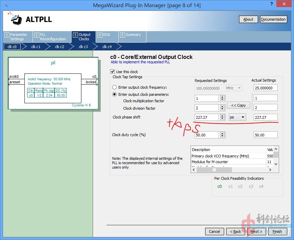Increase the clock multiplication factor
Screen dimensions: 294x240
(x=222, y=97)
